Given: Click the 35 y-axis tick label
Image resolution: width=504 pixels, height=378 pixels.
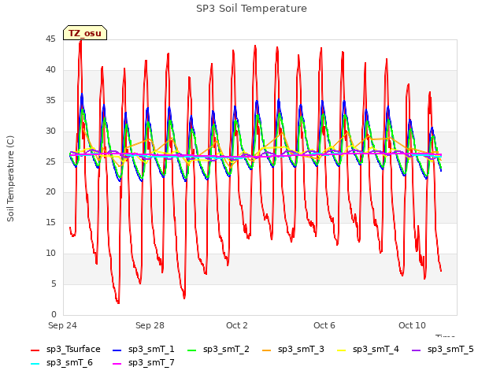Looking at the screenshot, I should (50, 101).
